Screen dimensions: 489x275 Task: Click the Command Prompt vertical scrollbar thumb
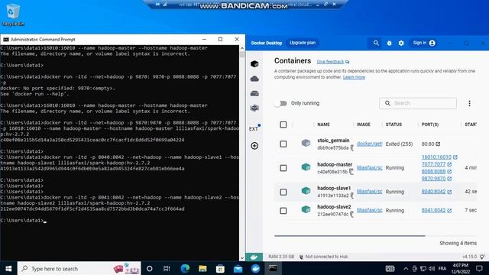[x=242, y=54]
